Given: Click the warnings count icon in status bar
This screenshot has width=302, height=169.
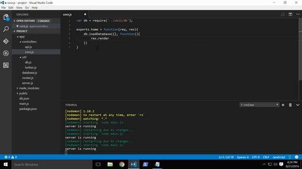Looking at the screenshot, I should pos(14,157).
